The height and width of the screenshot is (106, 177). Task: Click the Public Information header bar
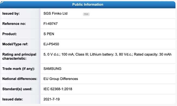88,5
